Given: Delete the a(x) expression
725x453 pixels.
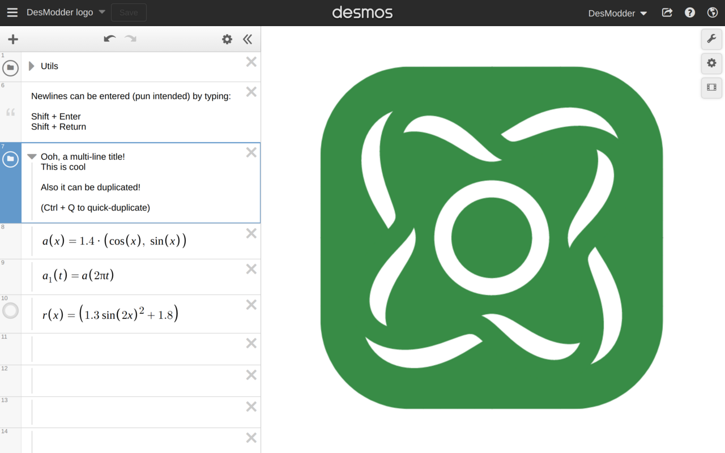Looking at the screenshot, I should [251, 233].
